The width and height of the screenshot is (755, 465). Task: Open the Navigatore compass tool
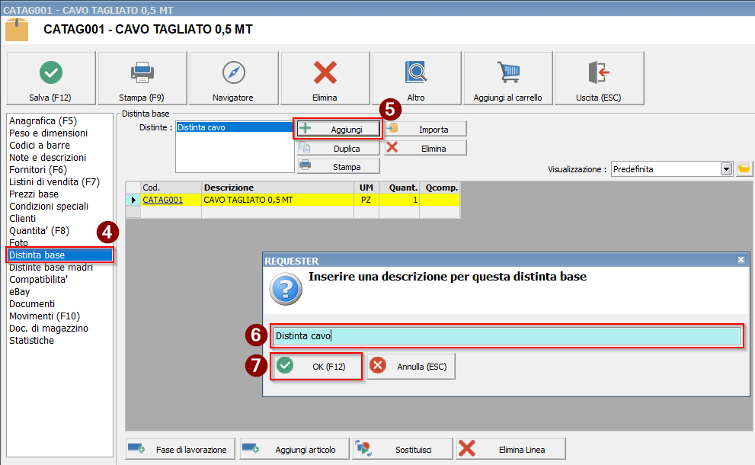[233, 79]
